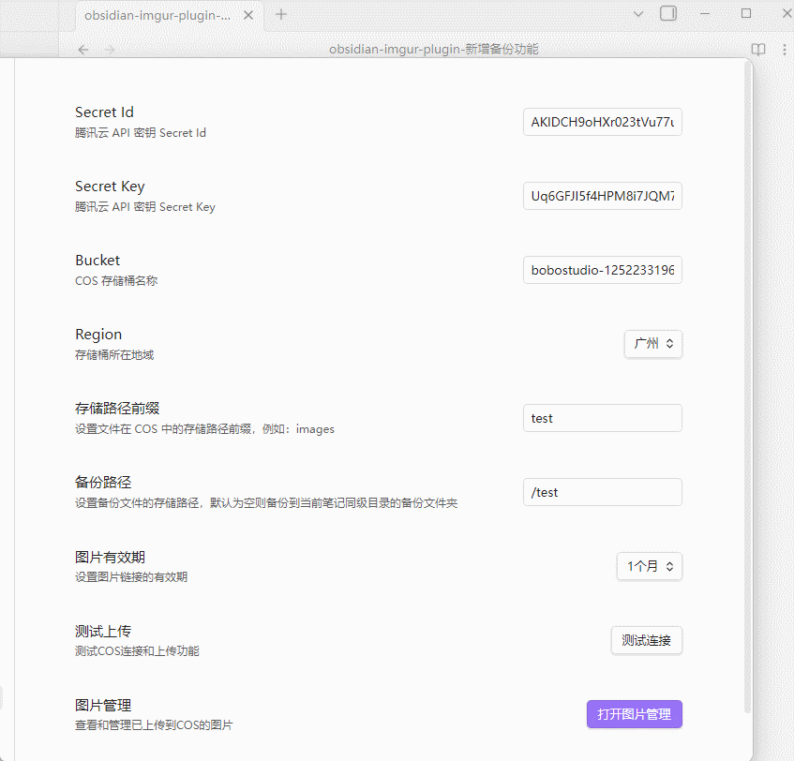Open a new tab with the plus icon
794x761 pixels.
282,15
